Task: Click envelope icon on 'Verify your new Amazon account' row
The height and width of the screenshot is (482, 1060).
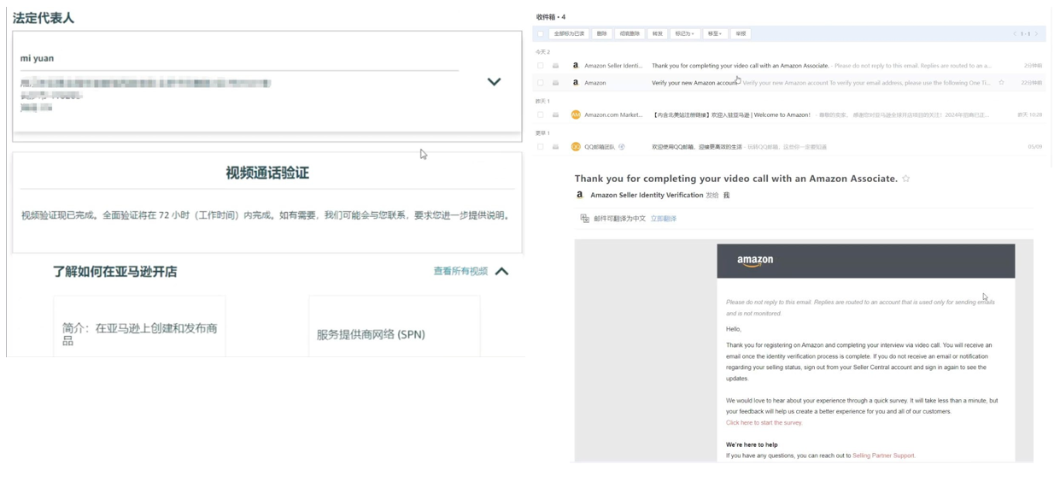Action: (x=555, y=83)
